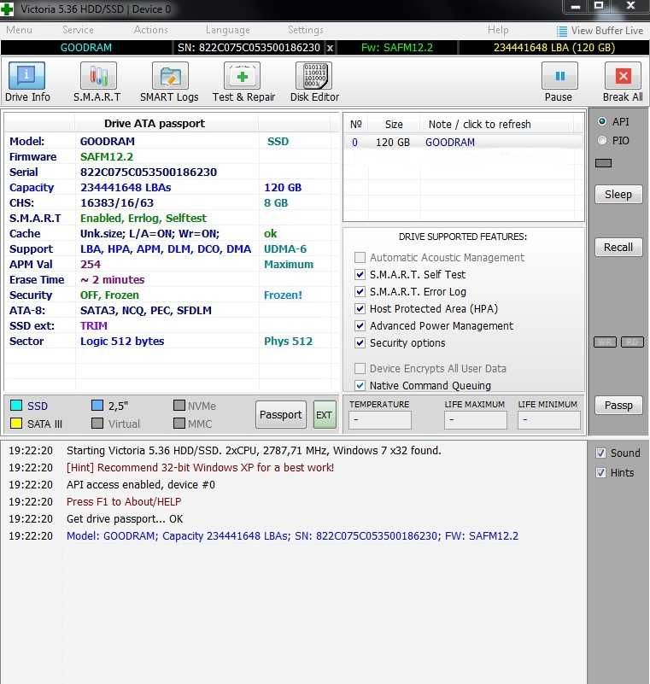Click the Break All red icon

tap(623, 76)
